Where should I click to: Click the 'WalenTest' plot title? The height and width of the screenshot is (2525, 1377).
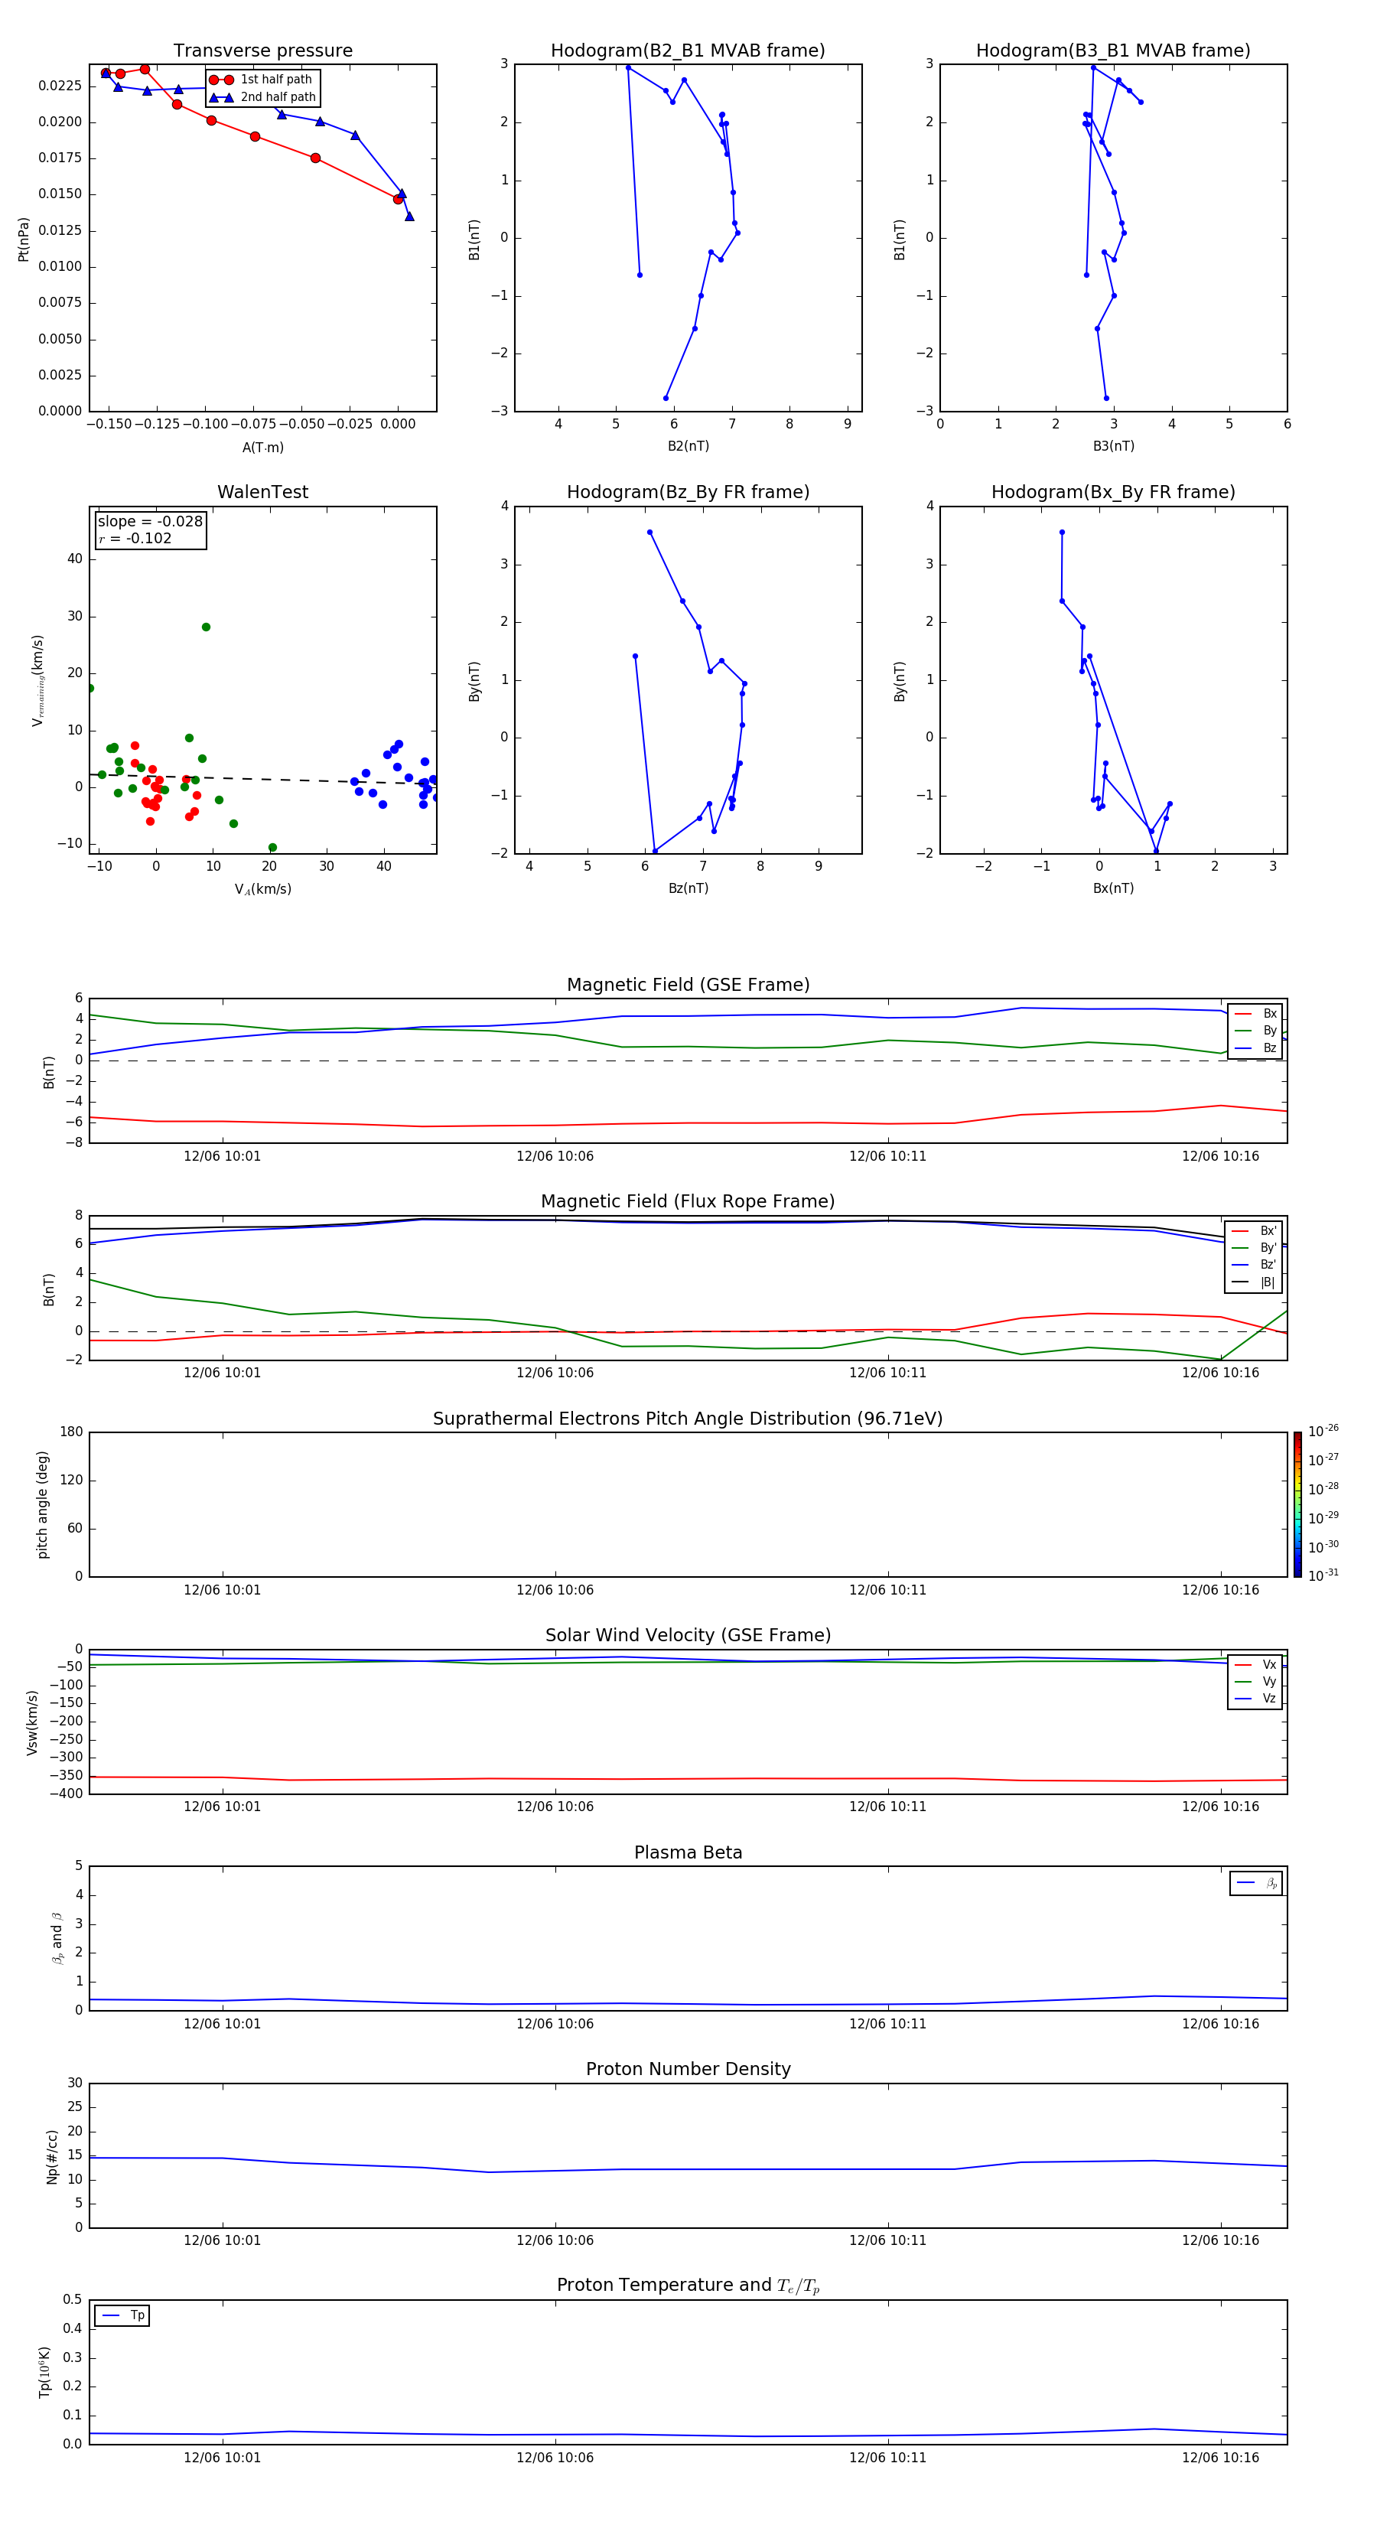coord(262,492)
